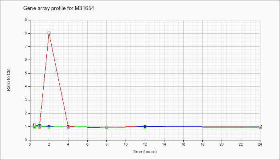The image size is (280, 160).
Task: Click the x-axis tick label 18
Action: pyautogui.click(x=202, y=144)
